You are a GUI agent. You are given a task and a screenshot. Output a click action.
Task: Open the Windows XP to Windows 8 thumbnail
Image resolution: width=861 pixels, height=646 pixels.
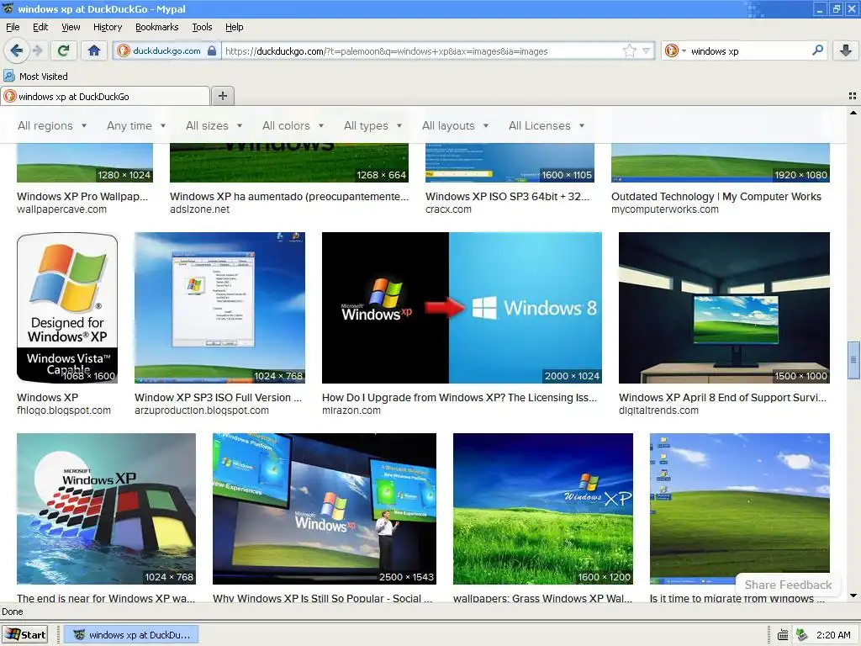tap(462, 308)
